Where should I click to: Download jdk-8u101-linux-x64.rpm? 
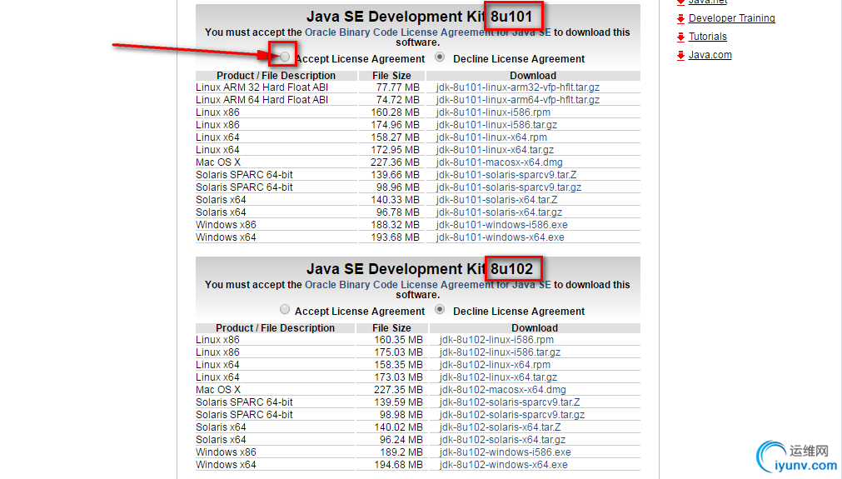491,137
